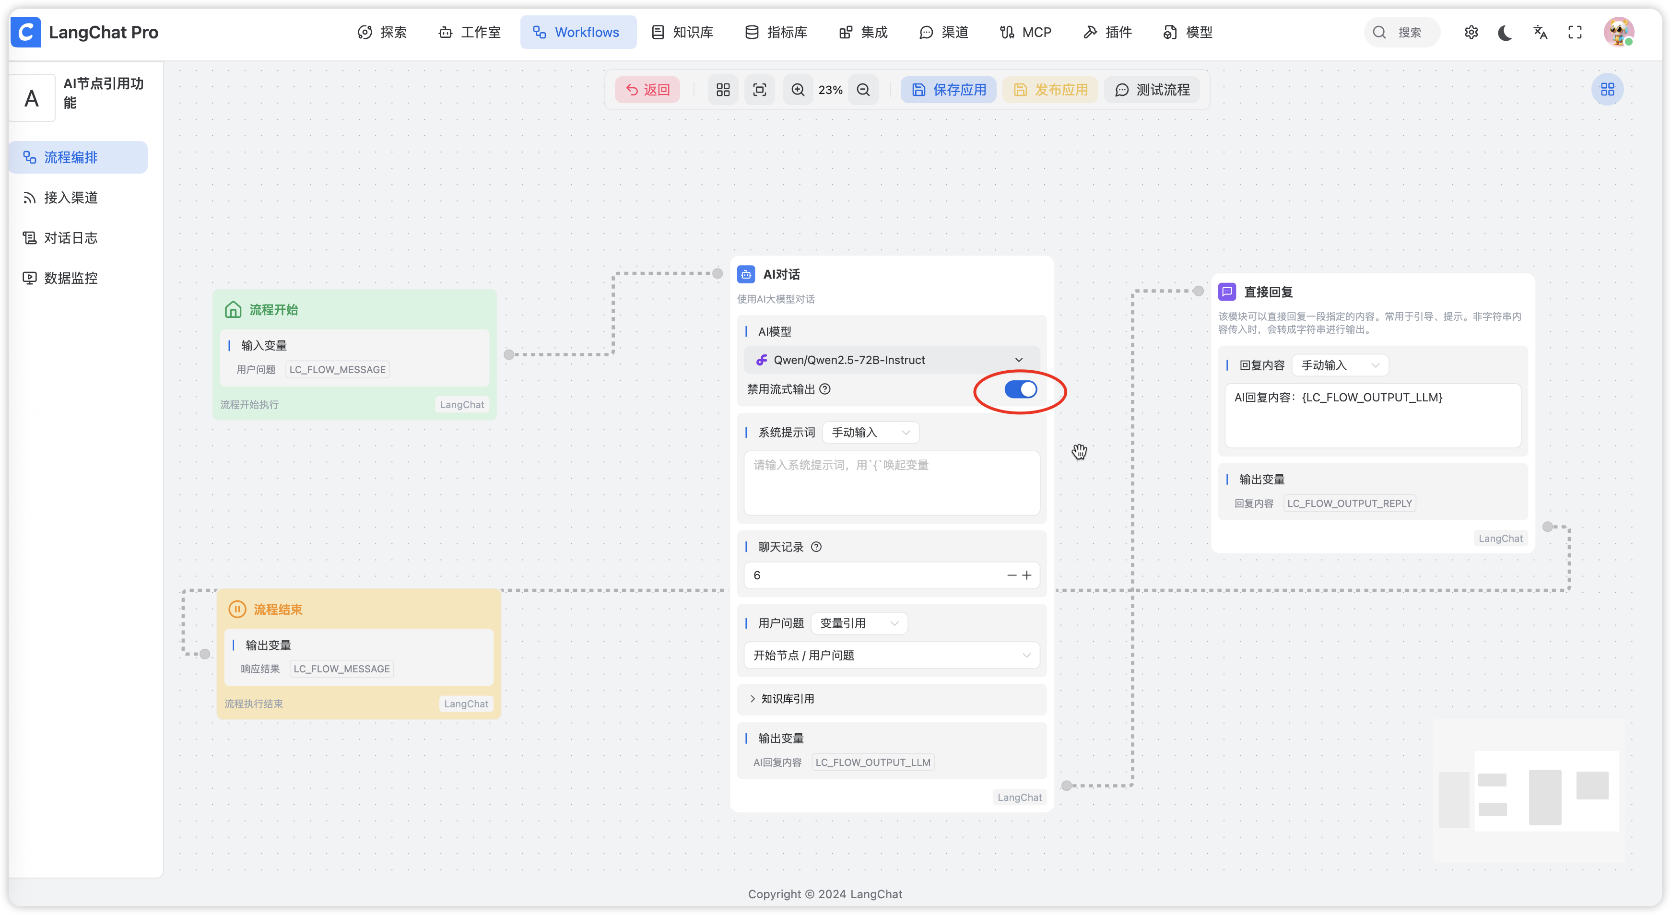Click the grid layout icon in toolbar
The height and width of the screenshot is (915, 1671).
(723, 90)
